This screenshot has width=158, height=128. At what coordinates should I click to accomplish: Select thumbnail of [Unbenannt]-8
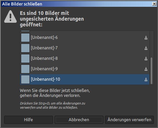click(x=25, y=59)
